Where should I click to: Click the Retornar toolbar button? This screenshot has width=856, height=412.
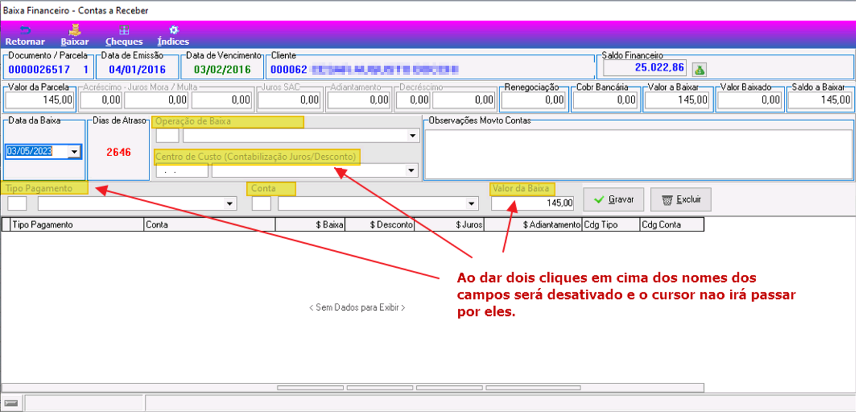coord(25,36)
